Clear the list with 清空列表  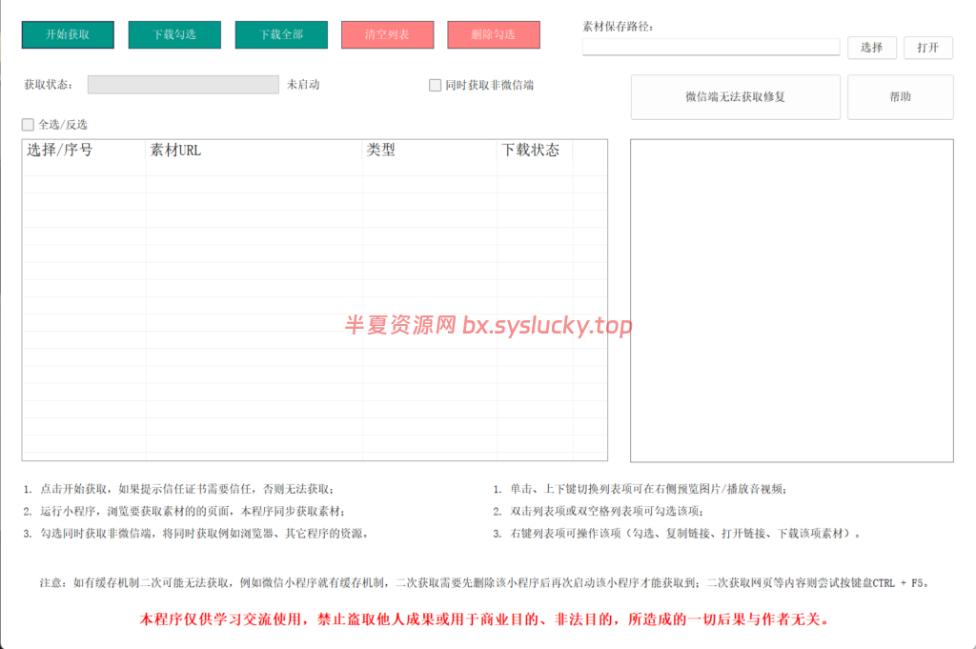[387, 35]
